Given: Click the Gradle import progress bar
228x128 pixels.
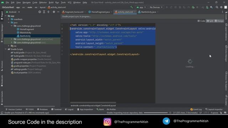Looking at the screenshot, I should pyautogui.click(x=156, y=113).
